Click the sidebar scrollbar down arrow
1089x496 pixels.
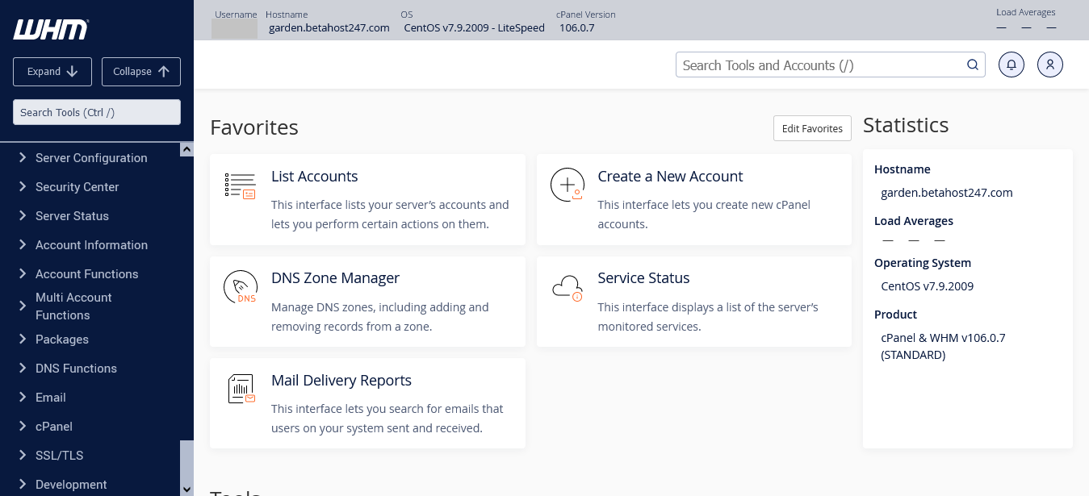click(x=186, y=489)
